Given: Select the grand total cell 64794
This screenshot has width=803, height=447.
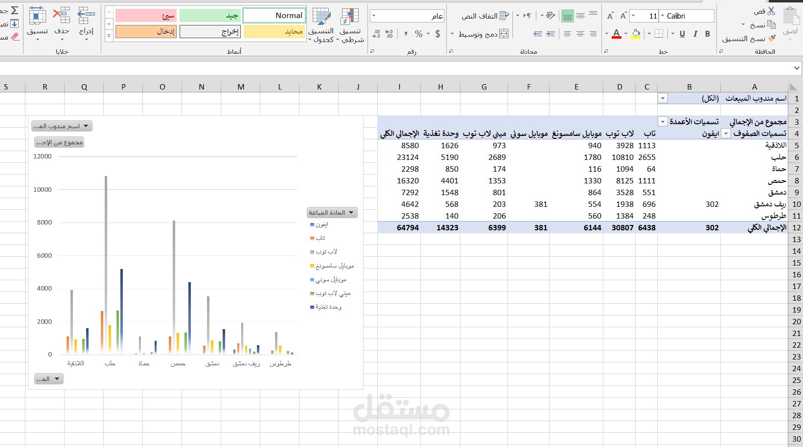Looking at the screenshot, I should click(x=399, y=227).
